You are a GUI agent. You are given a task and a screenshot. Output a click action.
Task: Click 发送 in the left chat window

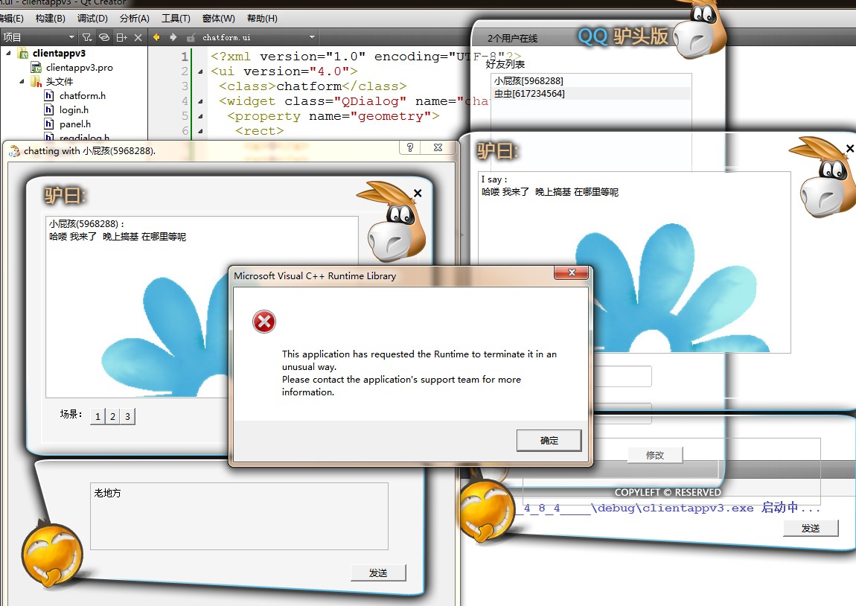point(378,572)
